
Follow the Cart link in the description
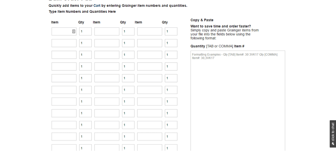tap(97, 6)
